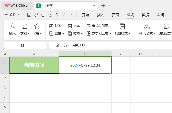Switch to the 页面 ribbon tab
The image size is (172, 113).
(x=116, y=15)
